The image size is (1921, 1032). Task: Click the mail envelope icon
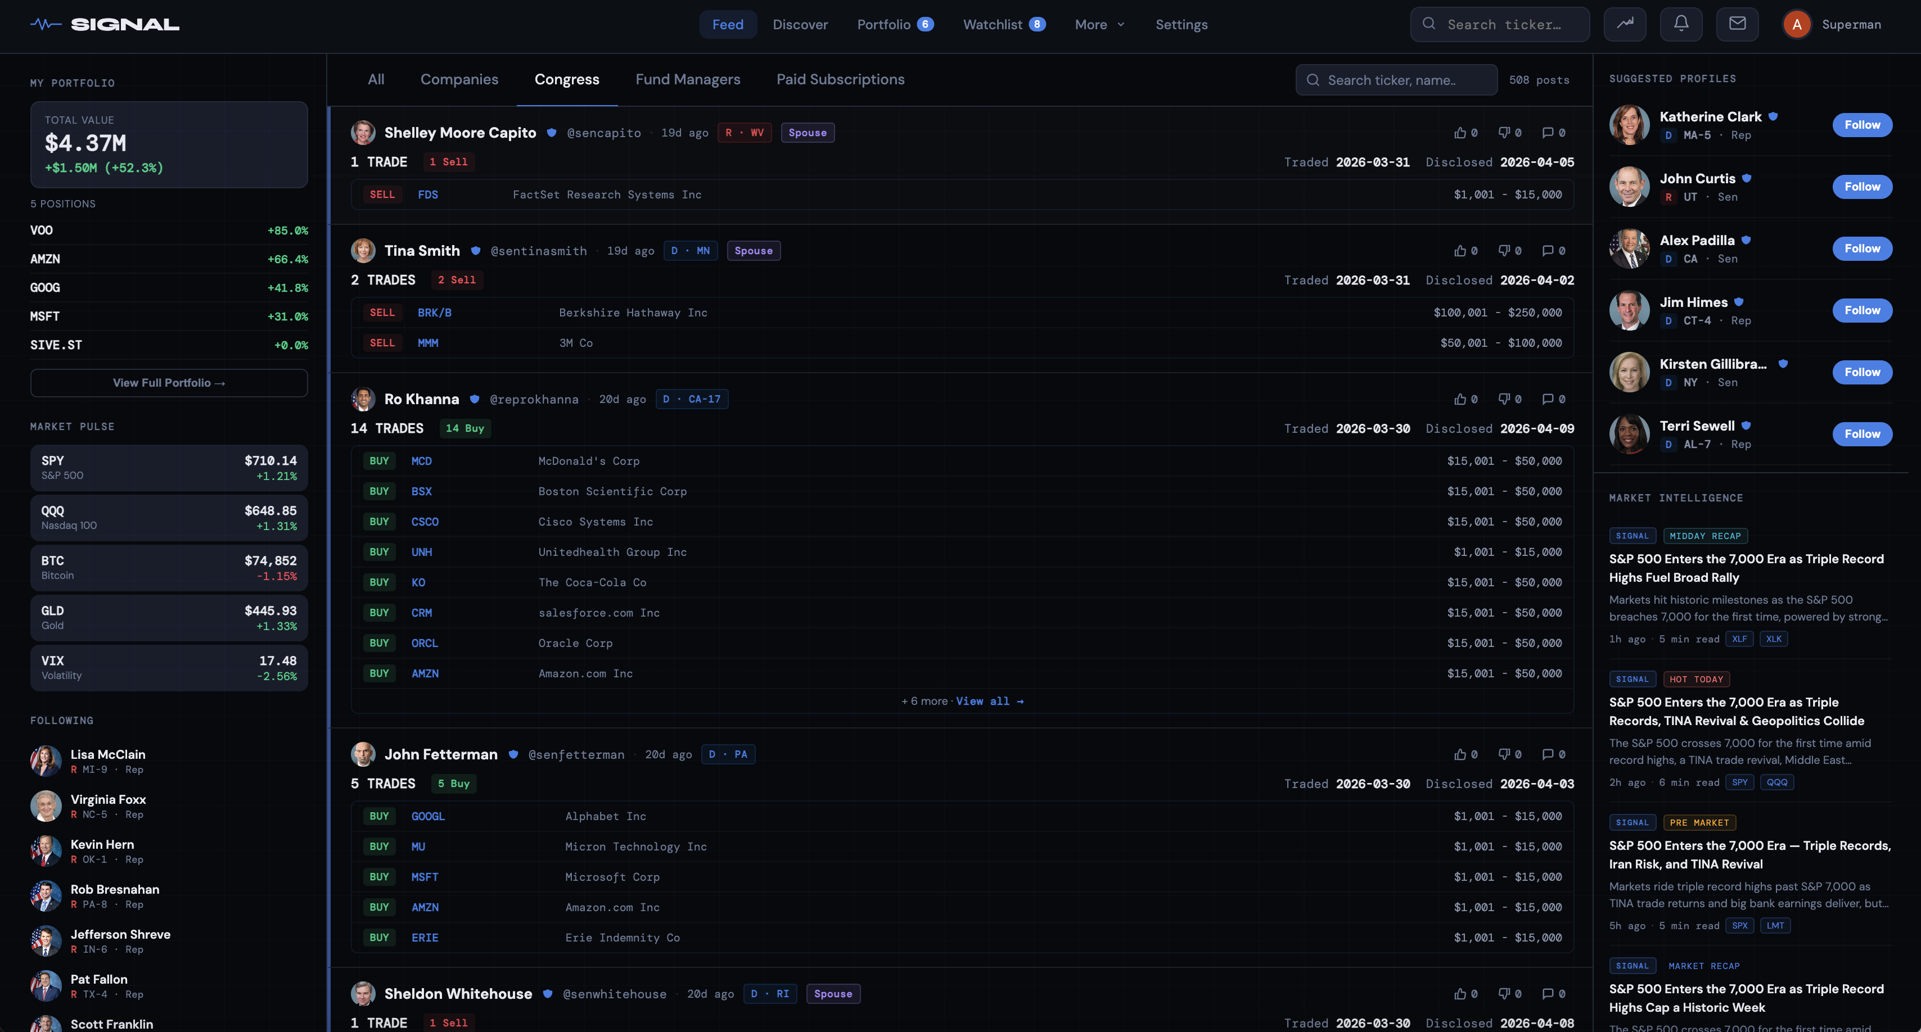tap(1737, 24)
